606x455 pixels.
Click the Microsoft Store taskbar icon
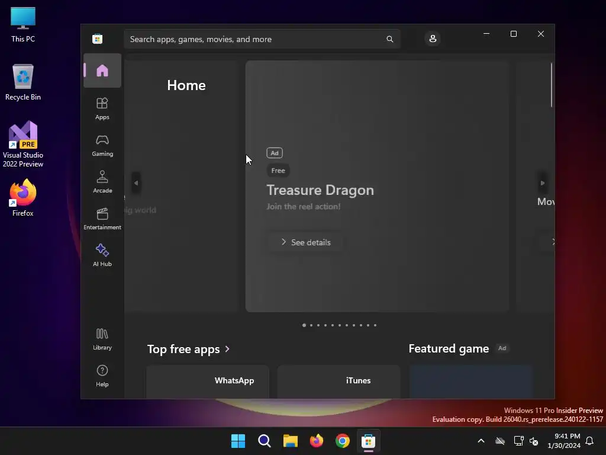coord(368,441)
